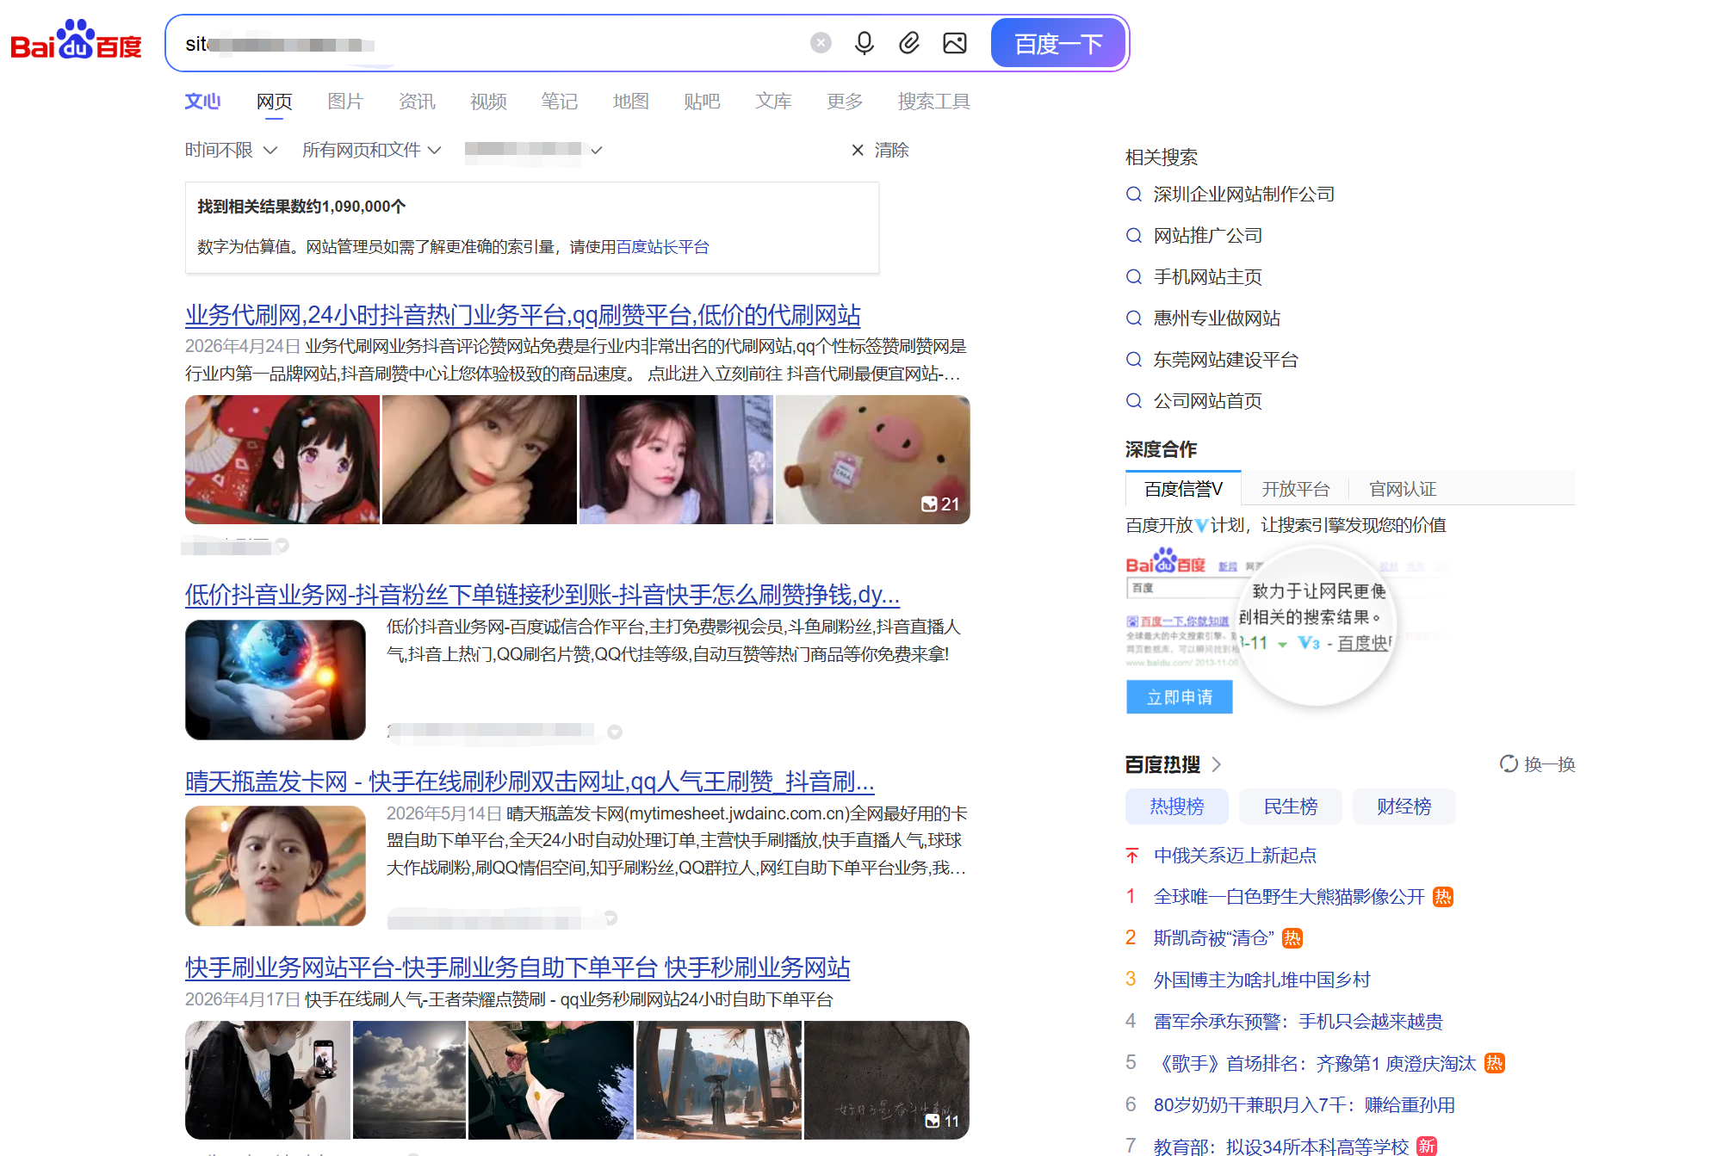Click the Baidu logo
Screen dimensions: 1729x1156
(76, 41)
